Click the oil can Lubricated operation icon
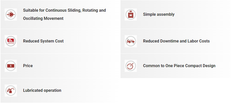Viewport: 231px width, 104px height. pyautogui.click(x=11, y=91)
